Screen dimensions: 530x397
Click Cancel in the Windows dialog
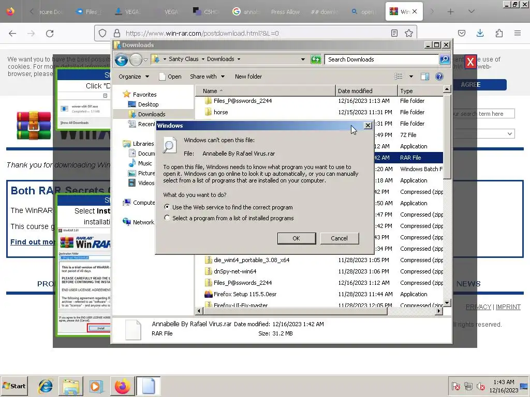(339, 238)
